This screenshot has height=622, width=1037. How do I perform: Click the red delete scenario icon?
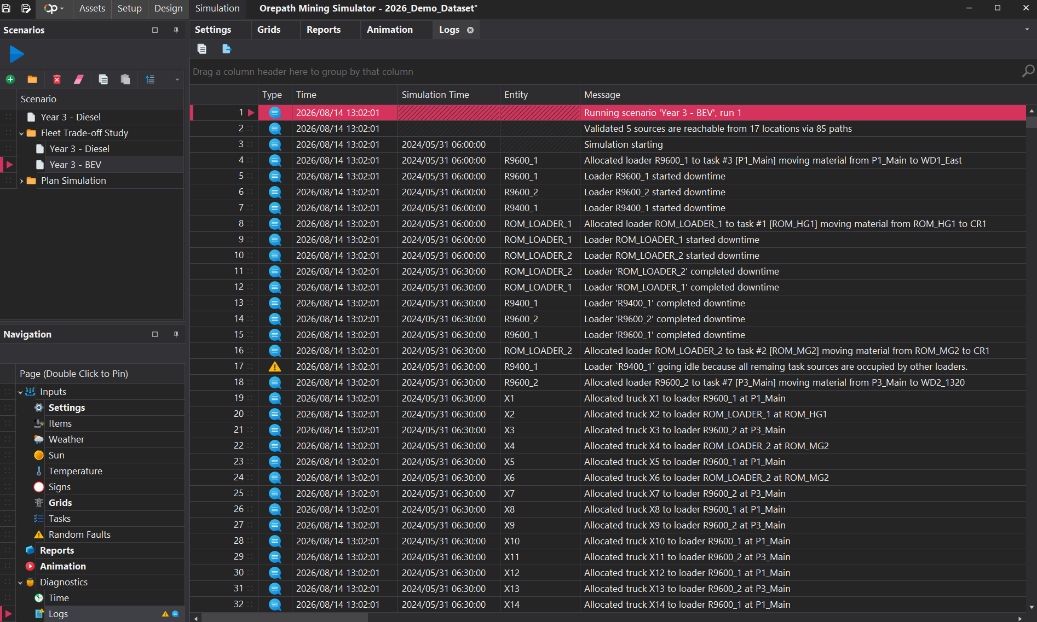point(56,79)
